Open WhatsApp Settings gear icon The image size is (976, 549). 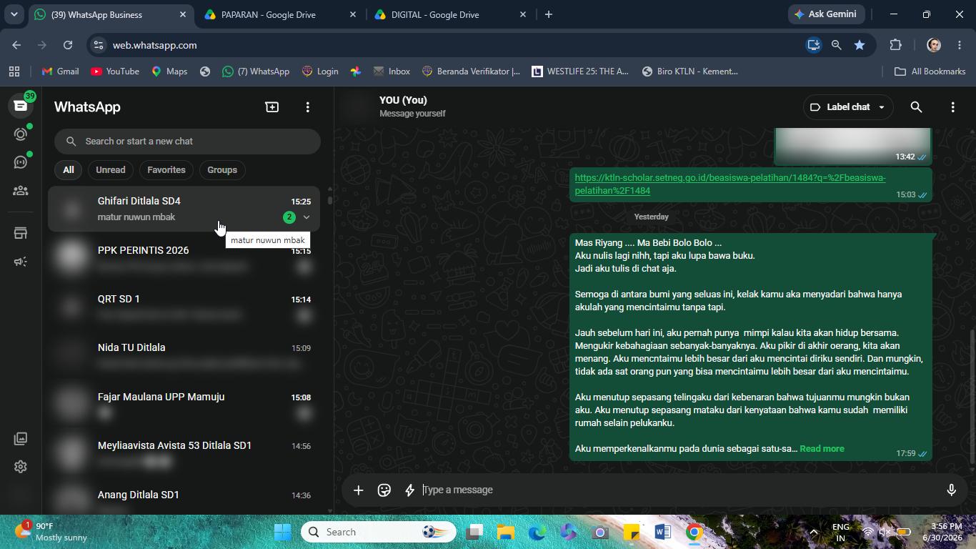(x=20, y=467)
